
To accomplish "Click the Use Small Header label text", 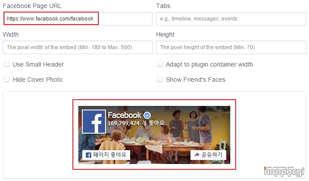I will coord(38,64).
